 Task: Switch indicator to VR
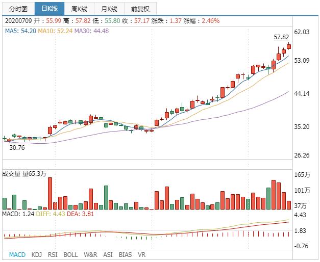tap(142, 254)
